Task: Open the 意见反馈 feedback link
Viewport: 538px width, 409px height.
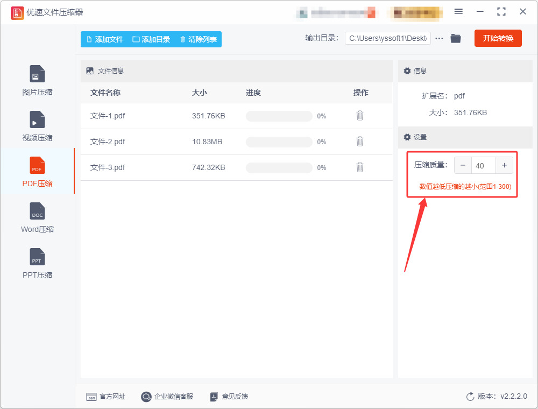Action: [229, 397]
